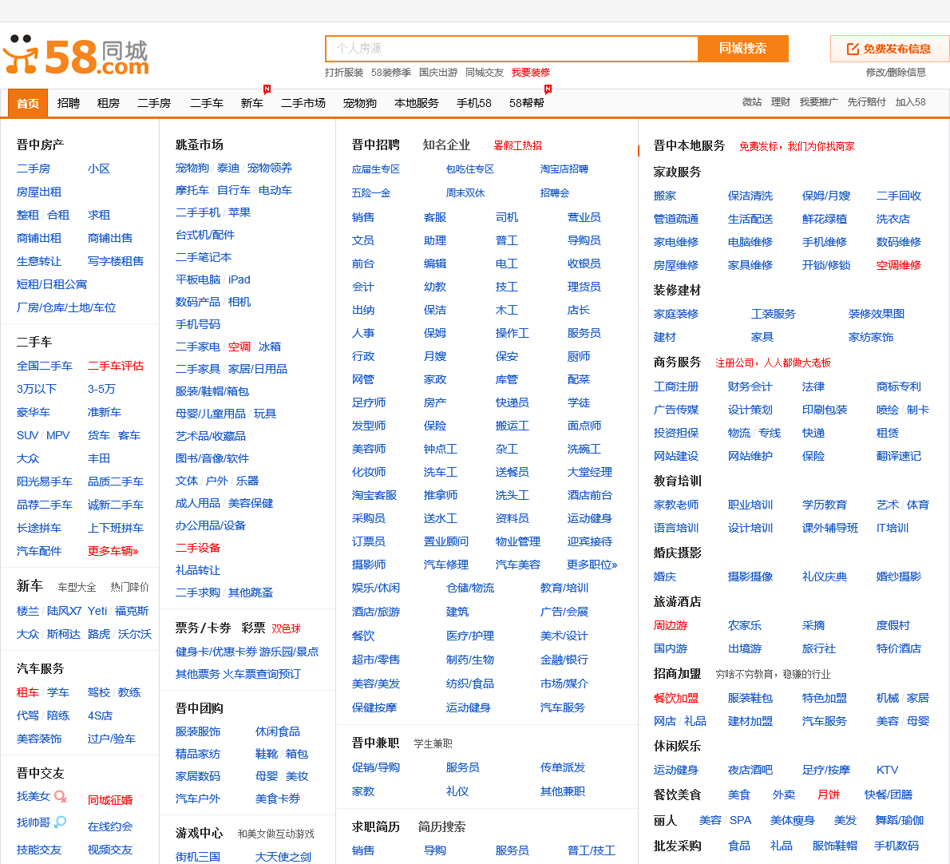Open the 休闲食品 group-buy link

[x=278, y=732]
